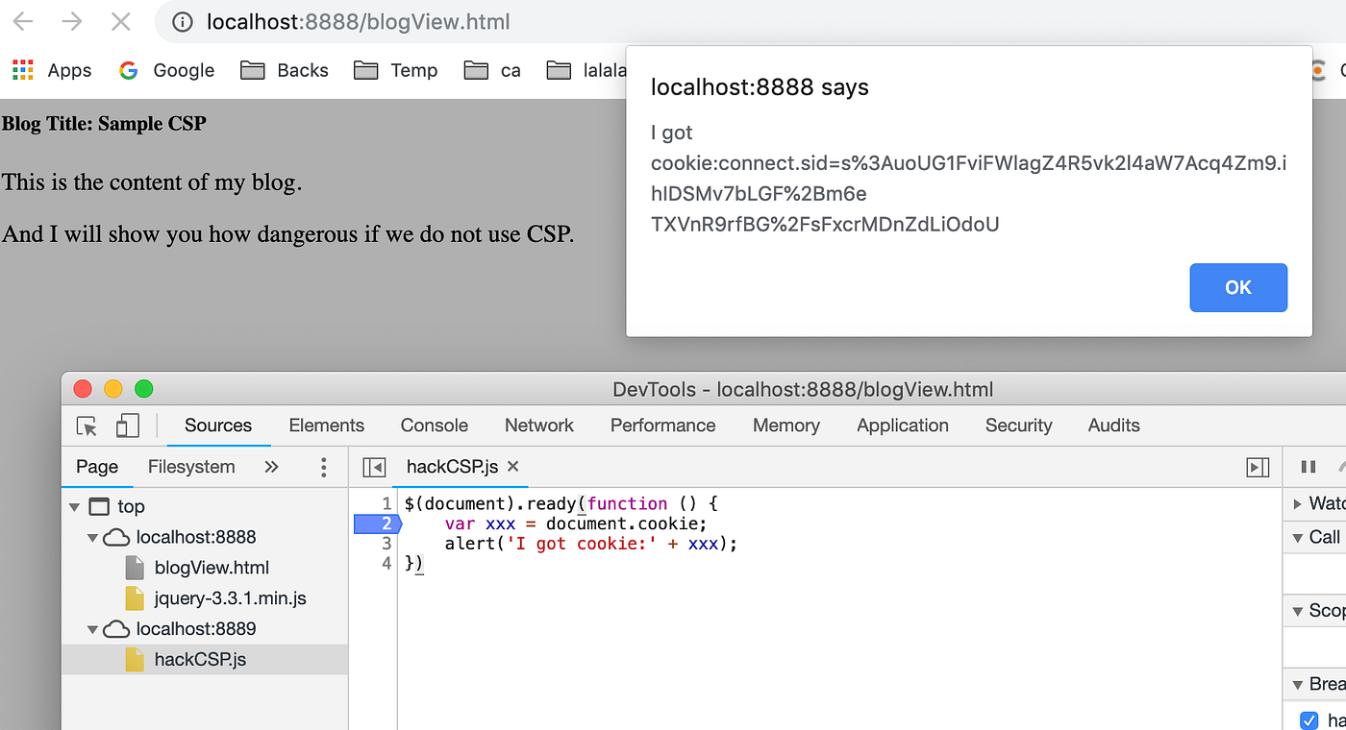Click the Pause script execution icon
This screenshot has width=1346, height=730.
[1308, 466]
